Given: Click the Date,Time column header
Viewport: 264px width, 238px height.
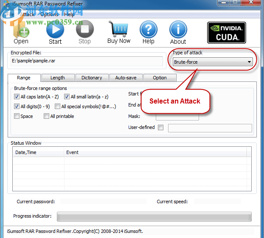Looking at the screenshot, I should click(x=39, y=152).
